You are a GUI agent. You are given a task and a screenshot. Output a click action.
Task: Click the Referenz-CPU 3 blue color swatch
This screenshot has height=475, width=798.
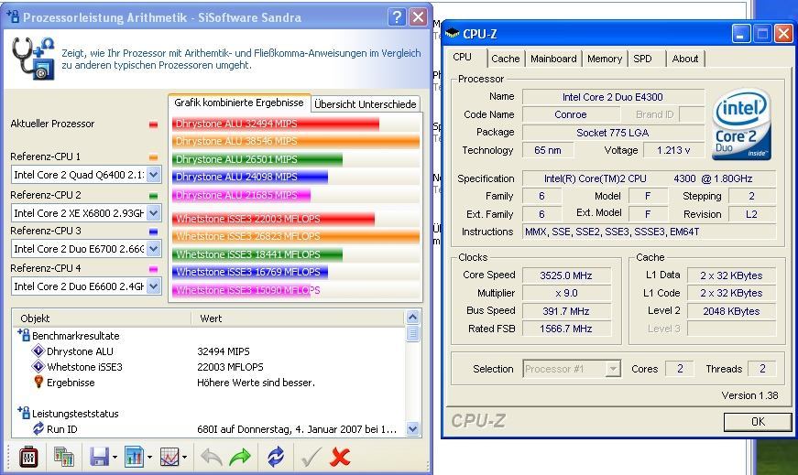coord(153,232)
